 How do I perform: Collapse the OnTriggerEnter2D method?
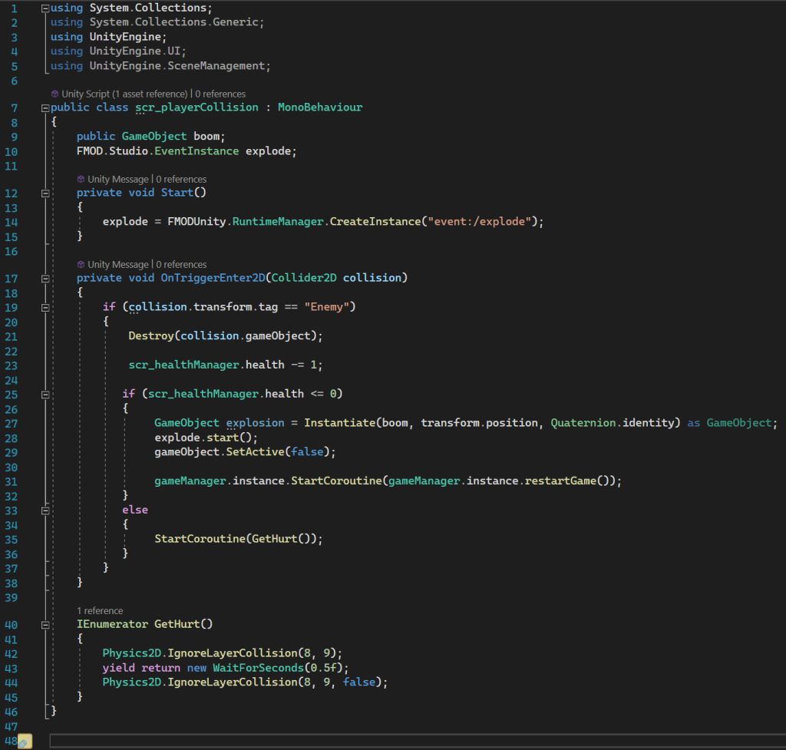pos(45,278)
